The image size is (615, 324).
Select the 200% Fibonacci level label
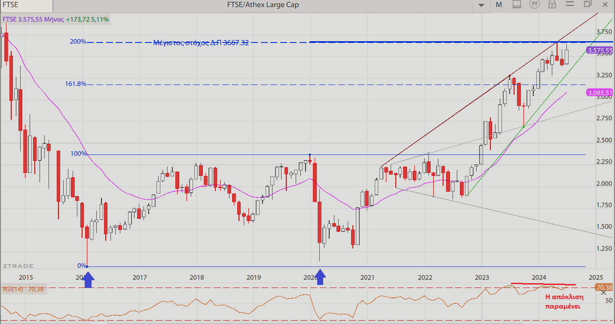78,42
